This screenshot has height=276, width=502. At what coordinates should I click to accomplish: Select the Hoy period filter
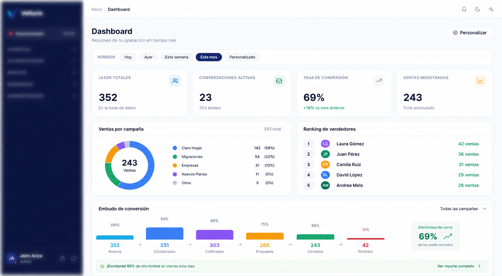pos(128,57)
